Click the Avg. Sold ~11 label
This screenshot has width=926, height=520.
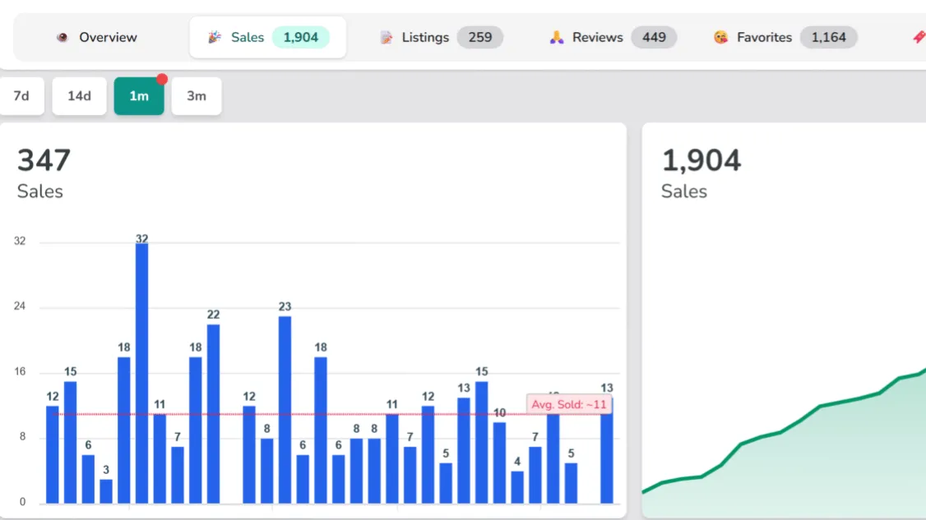pos(568,404)
